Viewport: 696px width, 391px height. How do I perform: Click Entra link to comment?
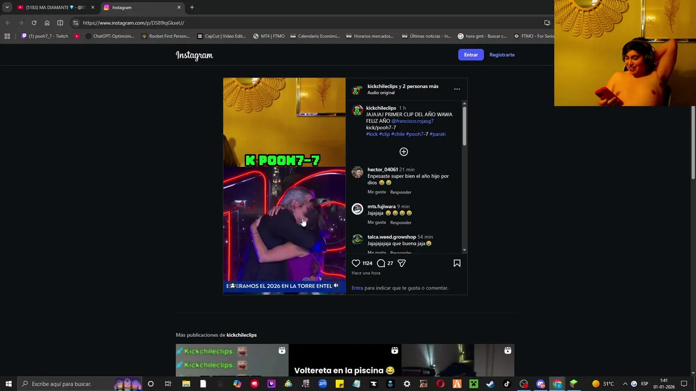pyautogui.click(x=357, y=288)
